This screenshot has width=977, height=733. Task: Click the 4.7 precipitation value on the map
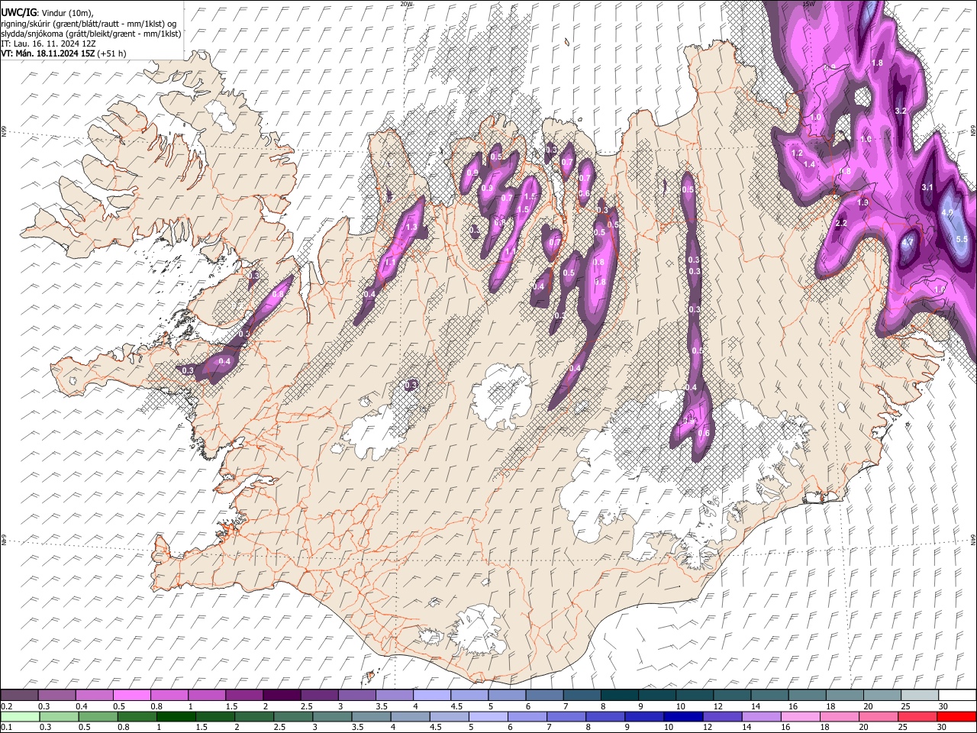908,243
